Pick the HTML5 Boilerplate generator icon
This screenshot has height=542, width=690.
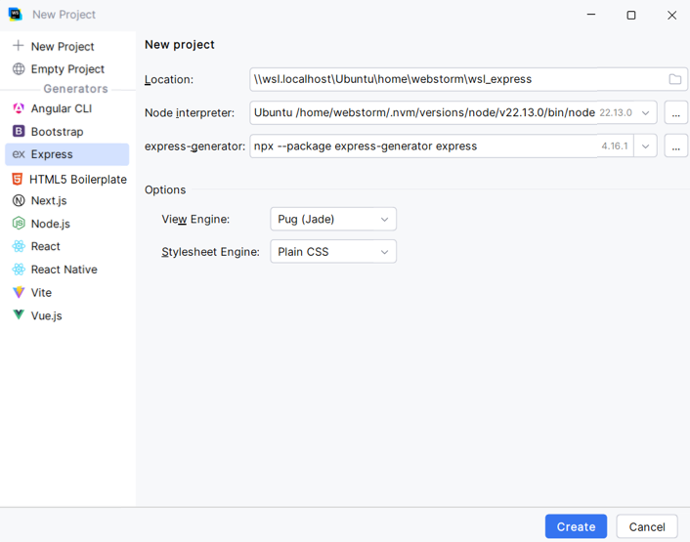point(18,179)
